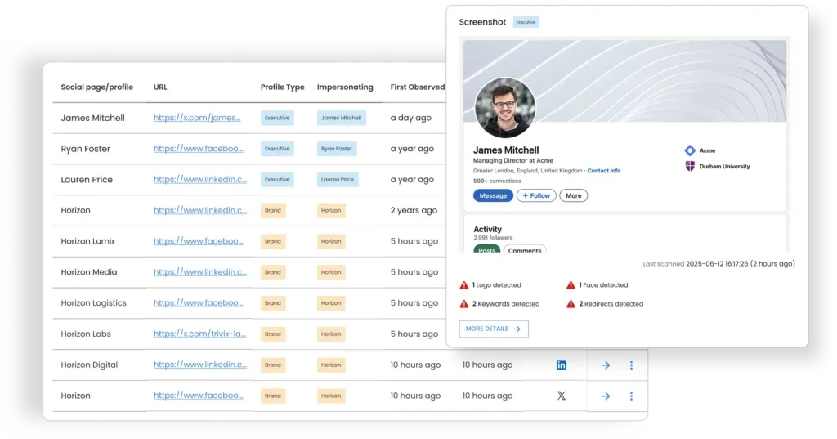Click the More button on the profile
This screenshot has width=837, height=439.
pos(574,195)
